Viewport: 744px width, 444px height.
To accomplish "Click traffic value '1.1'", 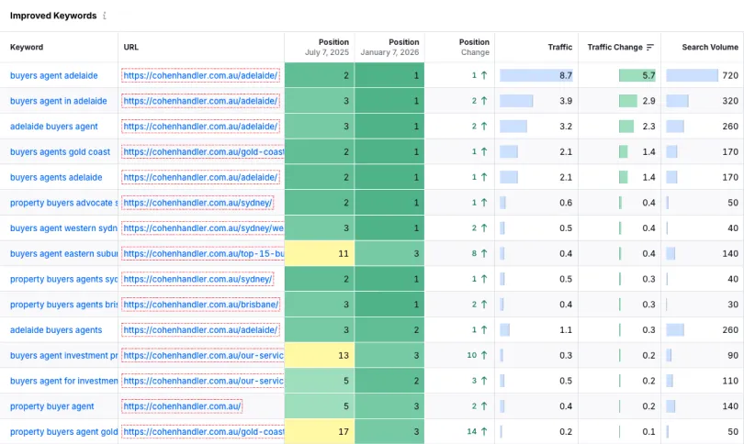I will [566, 330].
